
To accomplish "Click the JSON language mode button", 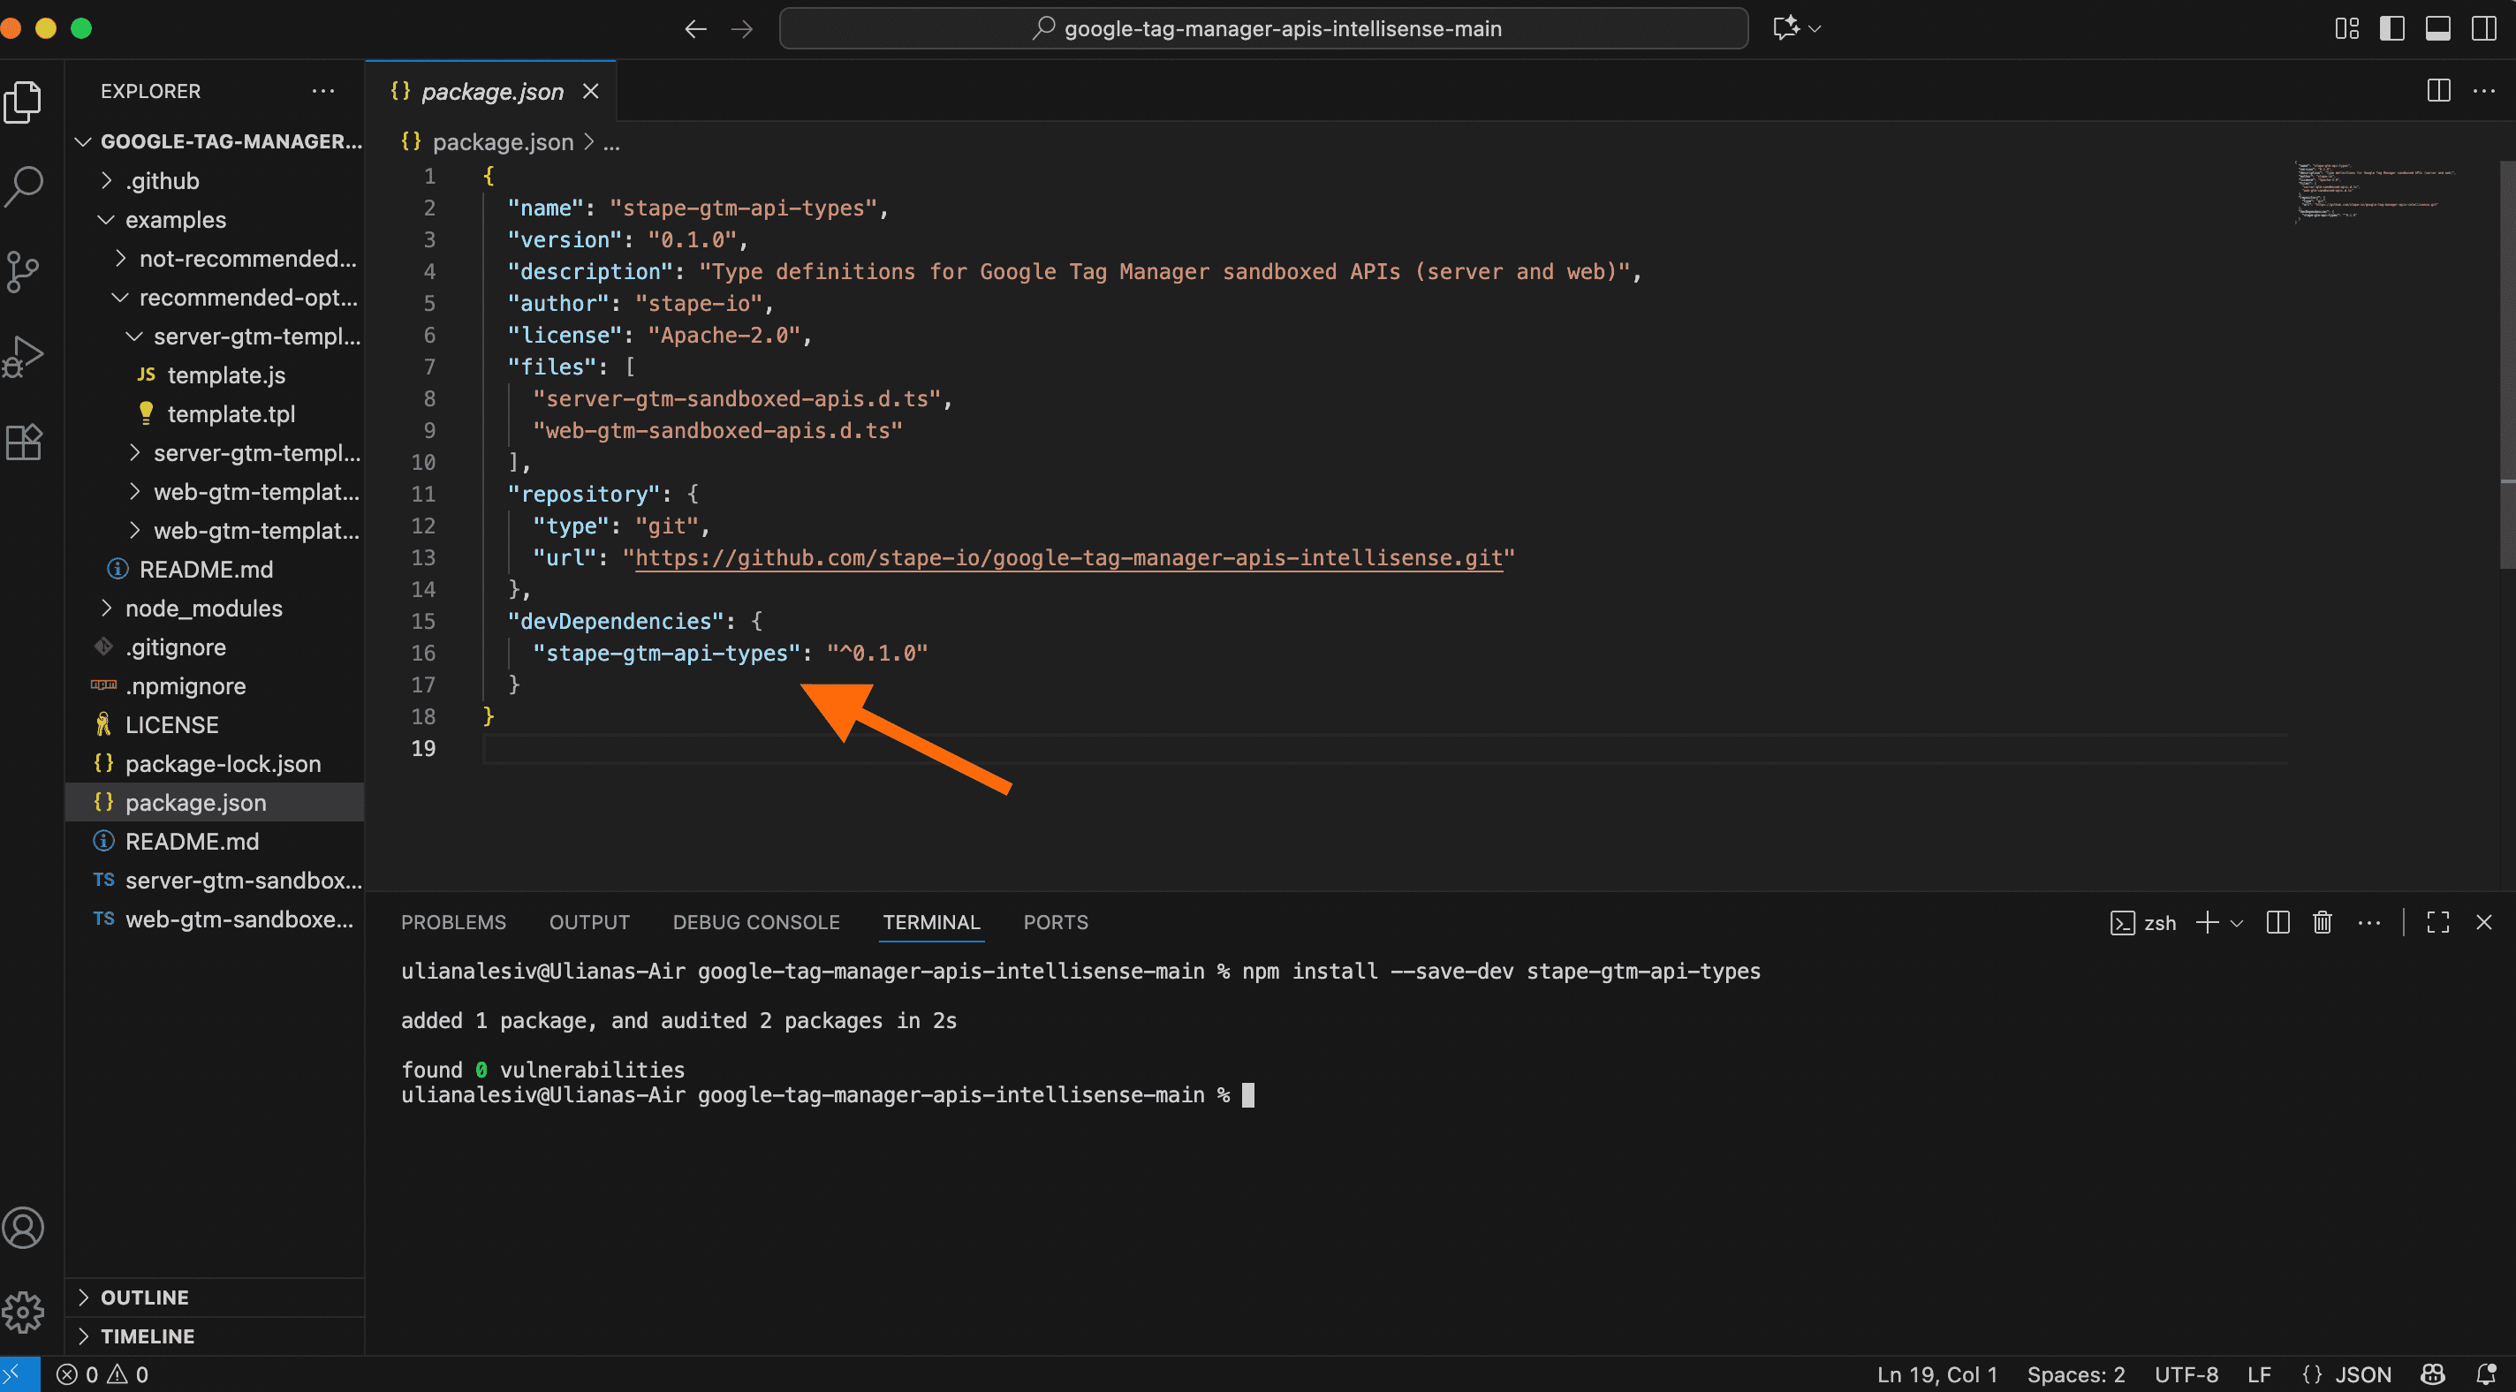I will [2361, 1373].
